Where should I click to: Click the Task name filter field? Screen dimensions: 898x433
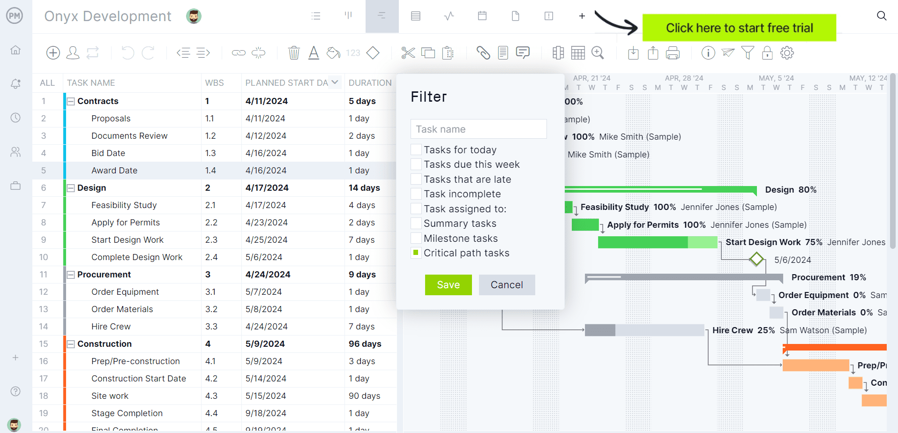click(x=479, y=129)
